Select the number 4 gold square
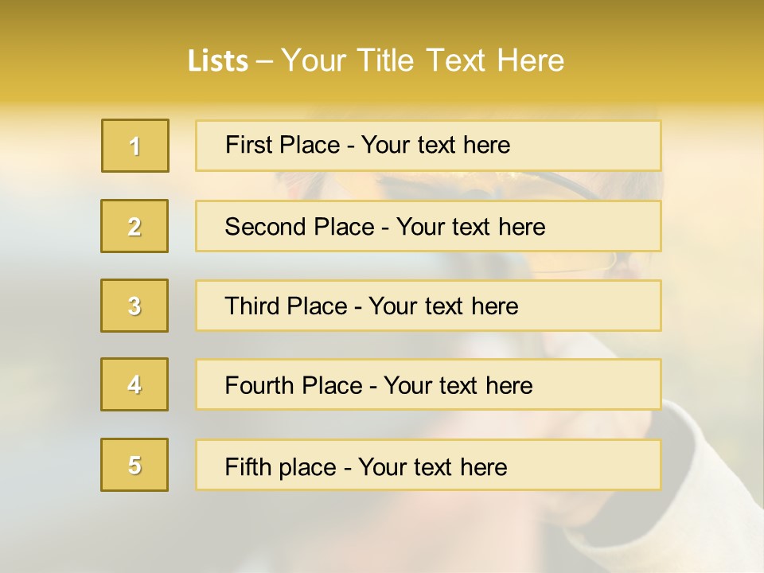The image size is (764, 573). coord(134,384)
